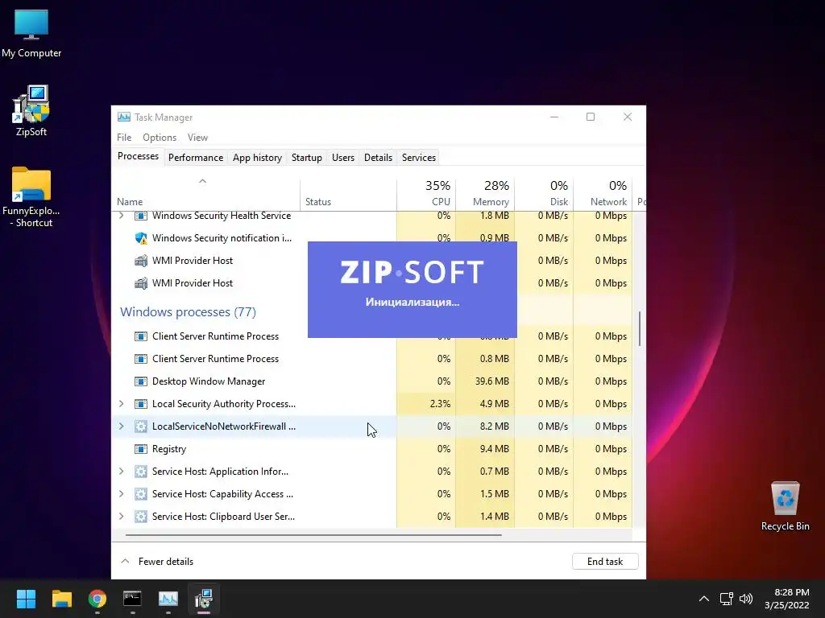Click the 39.6 MB memory value
825x618 pixels.
(x=492, y=381)
